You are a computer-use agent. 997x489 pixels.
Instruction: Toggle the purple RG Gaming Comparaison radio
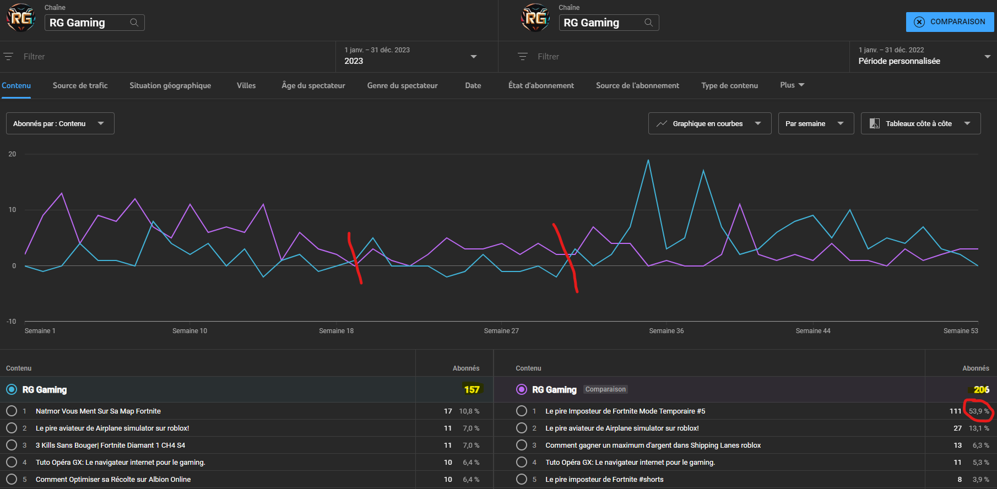[522, 390]
